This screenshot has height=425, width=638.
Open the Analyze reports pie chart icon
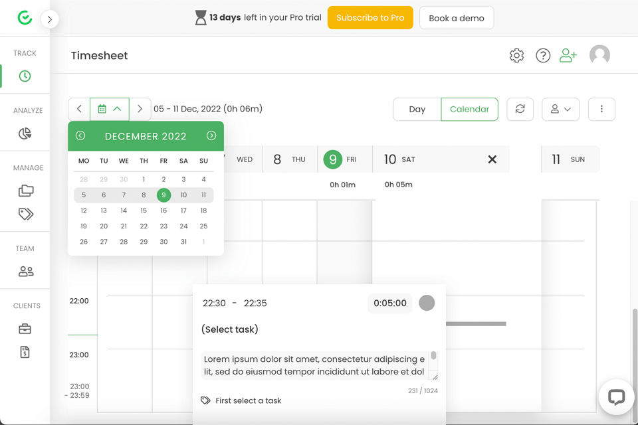[x=25, y=133]
